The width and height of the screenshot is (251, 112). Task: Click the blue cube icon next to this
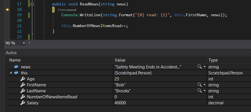click(x=16, y=73)
